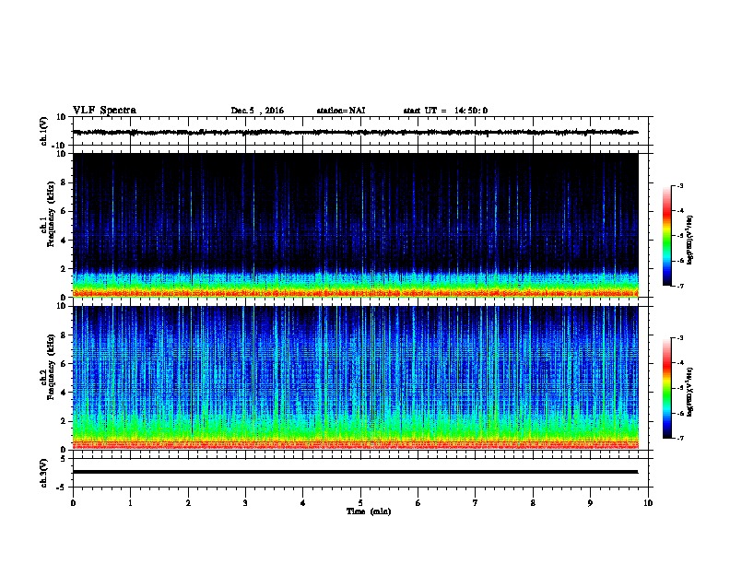Select the date text "Dec. 5 , 2016"
This screenshot has height=564, width=730.
(x=257, y=111)
